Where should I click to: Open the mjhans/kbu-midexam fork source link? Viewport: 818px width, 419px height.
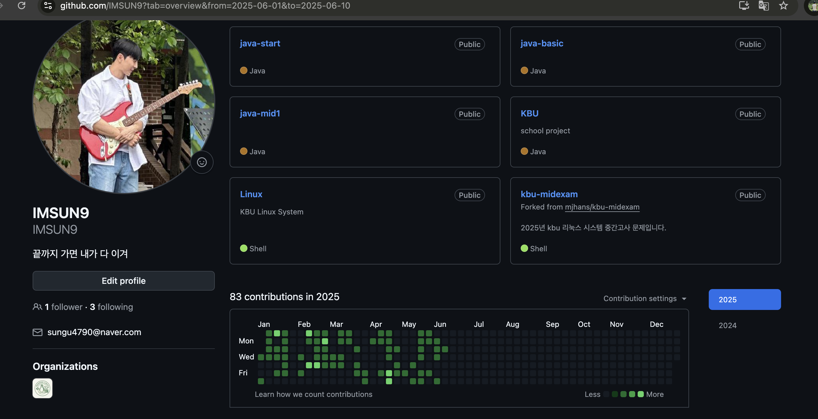[x=602, y=207]
